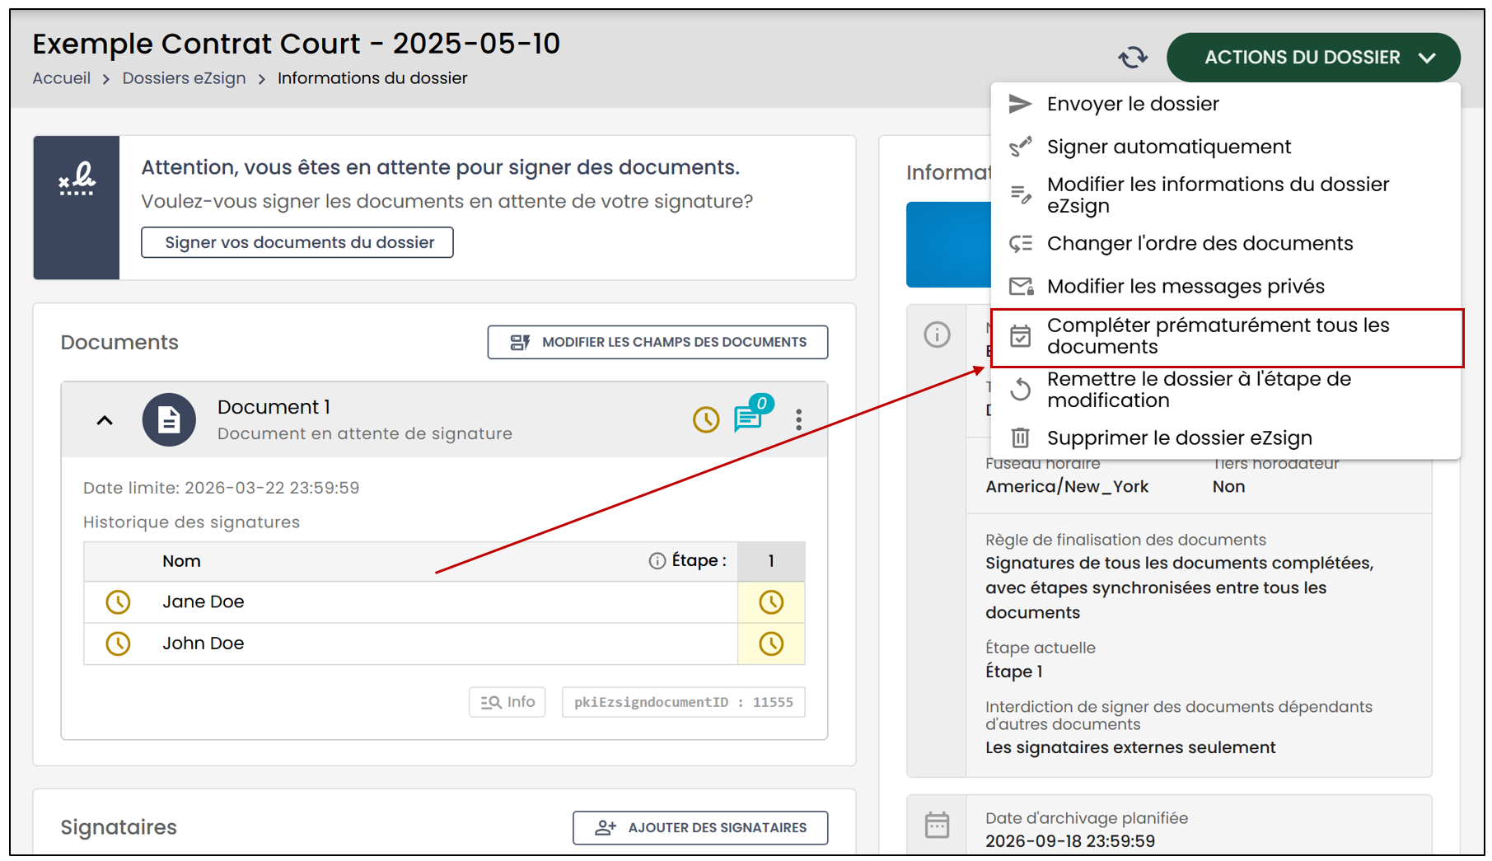Image resolution: width=1492 pixels, height=861 pixels.
Task: Click the refresh sync icon
Action: point(1133,58)
